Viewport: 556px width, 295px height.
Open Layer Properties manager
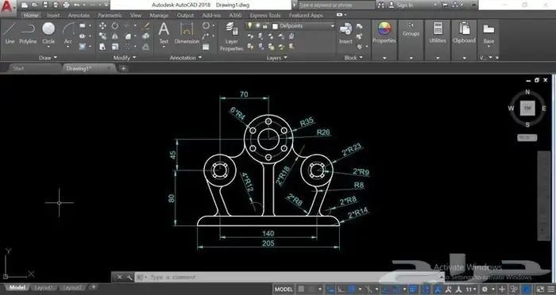[231, 36]
